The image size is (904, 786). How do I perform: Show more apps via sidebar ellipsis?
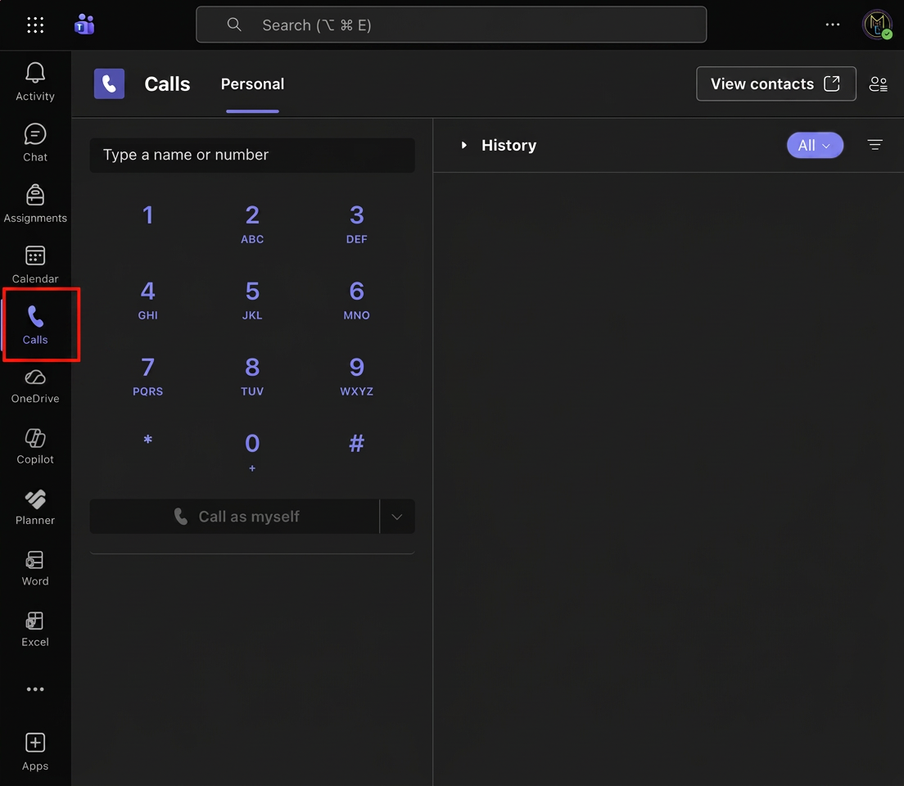click(35, 689)
